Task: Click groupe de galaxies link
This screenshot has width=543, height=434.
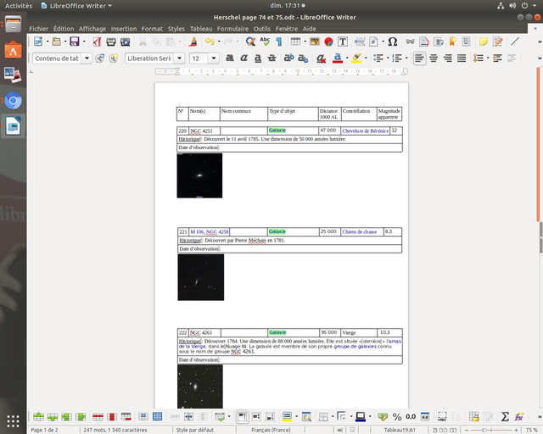Action: [x=355, y=346]
